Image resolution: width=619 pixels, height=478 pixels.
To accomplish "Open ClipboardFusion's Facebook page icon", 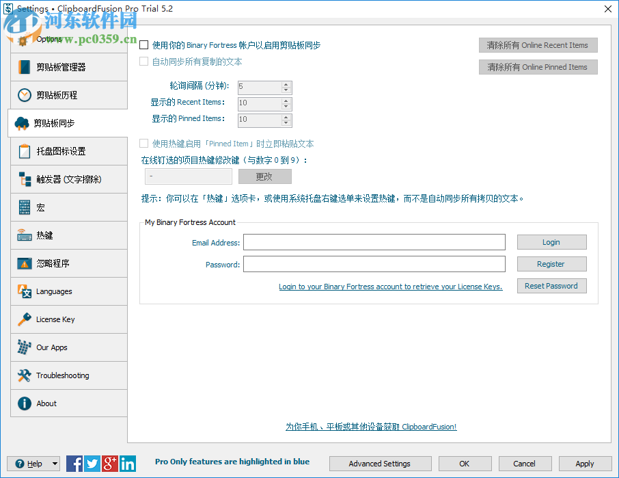I will [x=74, y=463].
